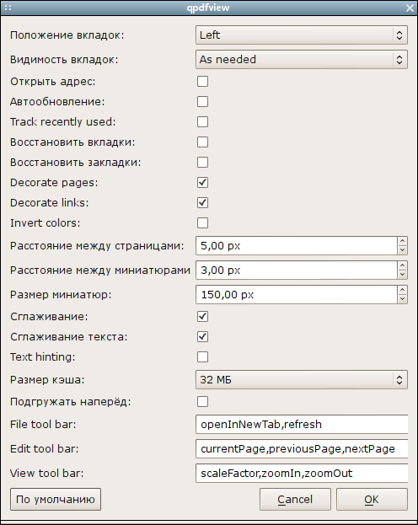The image size is (418, 525).
Task: Uncheck the Decorate pages checkbox
Action: 202,183
